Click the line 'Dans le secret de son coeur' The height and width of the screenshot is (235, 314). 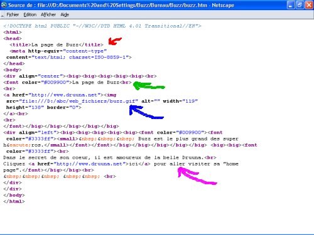110,157
